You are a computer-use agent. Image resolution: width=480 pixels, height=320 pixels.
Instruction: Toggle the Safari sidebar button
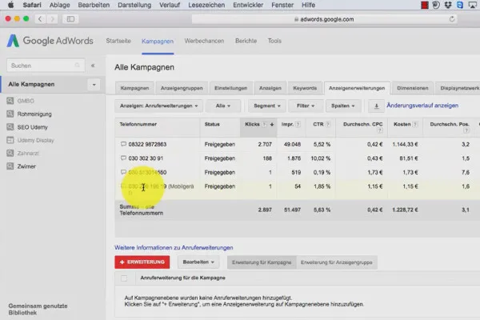(70, 19)
